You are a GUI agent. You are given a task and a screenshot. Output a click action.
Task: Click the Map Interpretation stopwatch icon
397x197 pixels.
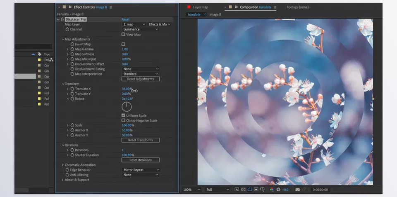[x=72, y=74]
